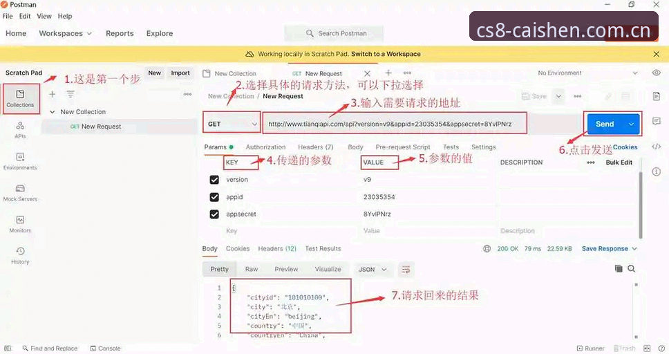Image resolution: width=669 pixels, height=354 pixels.
Task: Open the Cookies link under Send
Action: [625, 147]
